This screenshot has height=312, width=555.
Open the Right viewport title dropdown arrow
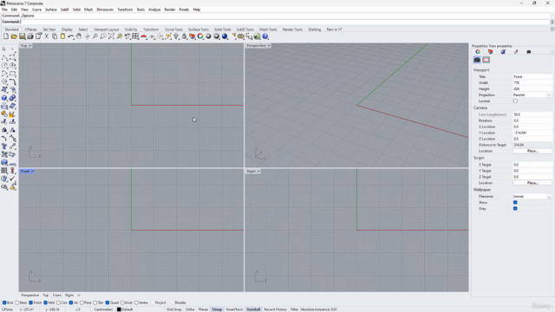(259, 172)
